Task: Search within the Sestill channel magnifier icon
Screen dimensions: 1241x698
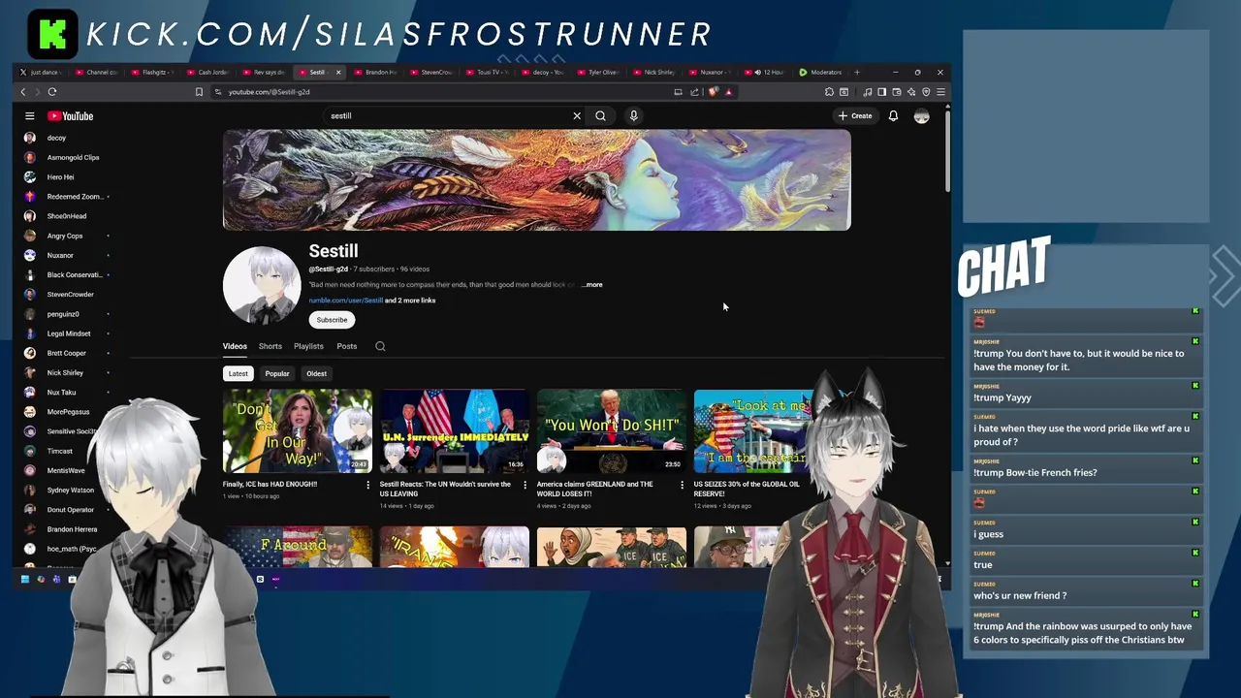Action: point(380,346)
